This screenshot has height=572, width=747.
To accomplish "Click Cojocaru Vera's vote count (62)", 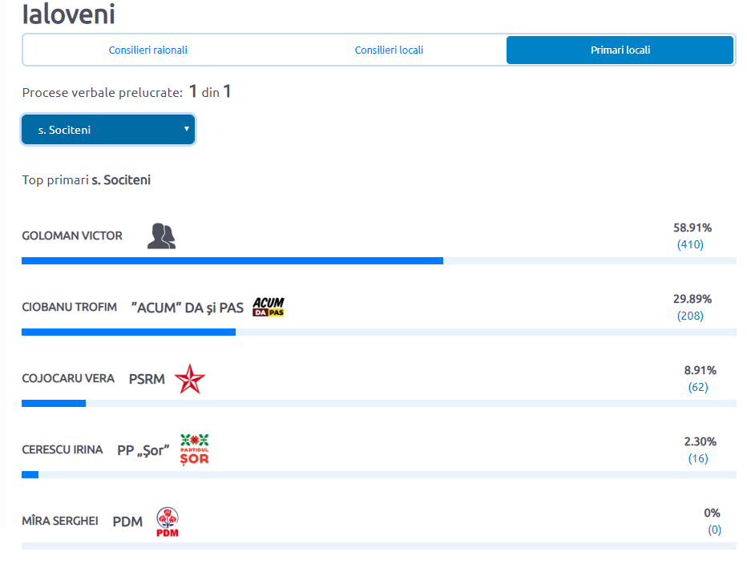I will [698, 387].
